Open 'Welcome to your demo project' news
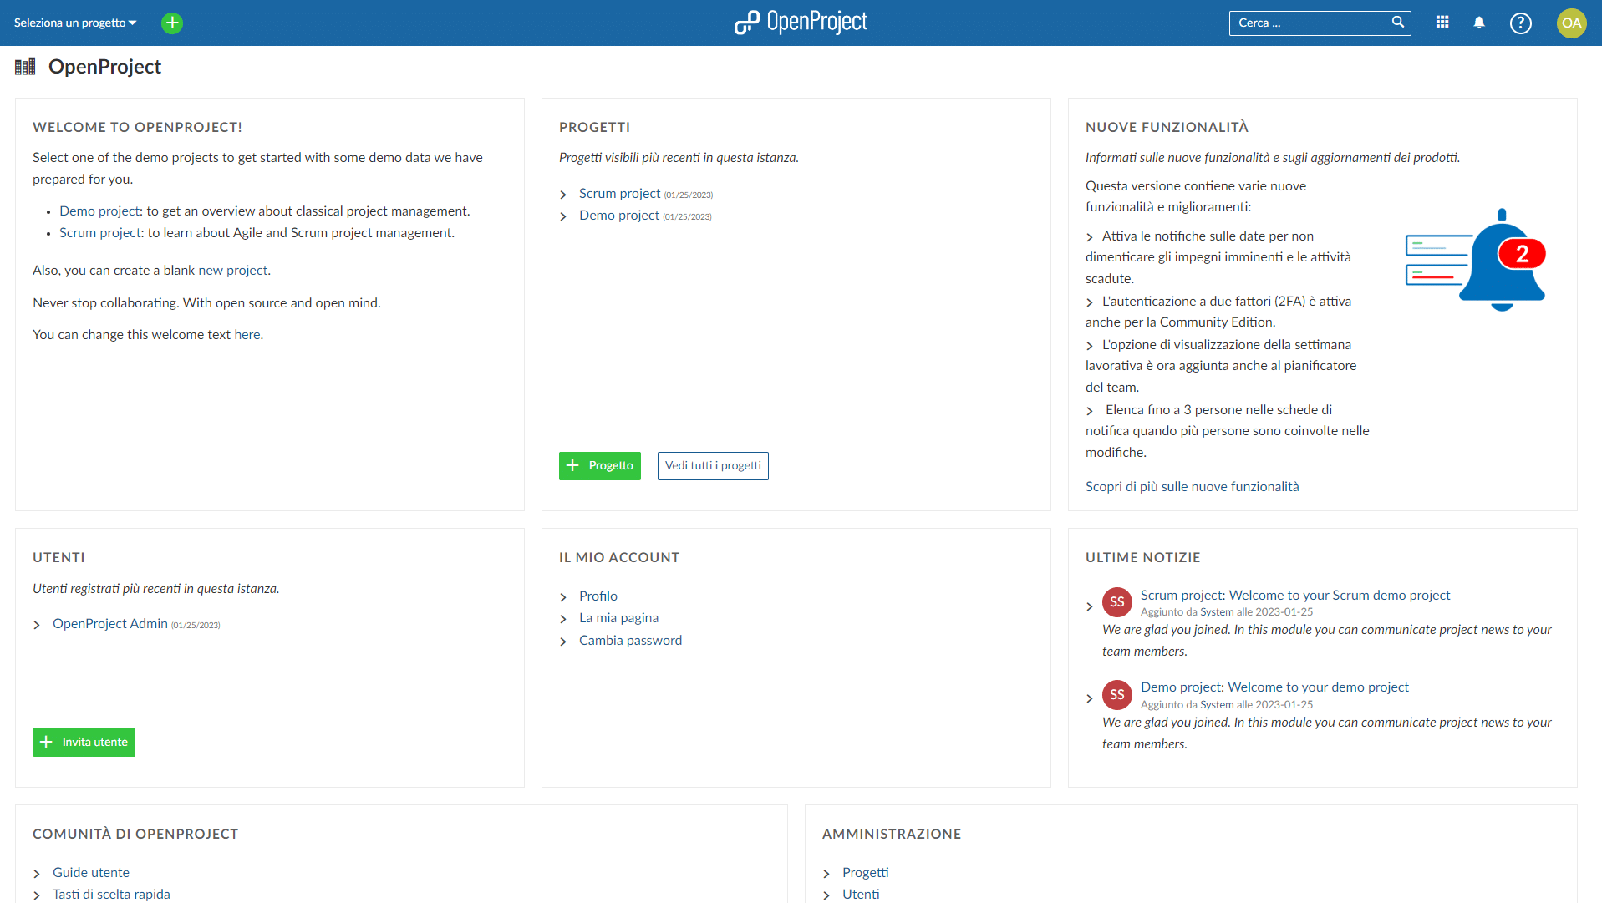Screen dimensions: 1602x903 1274,687
